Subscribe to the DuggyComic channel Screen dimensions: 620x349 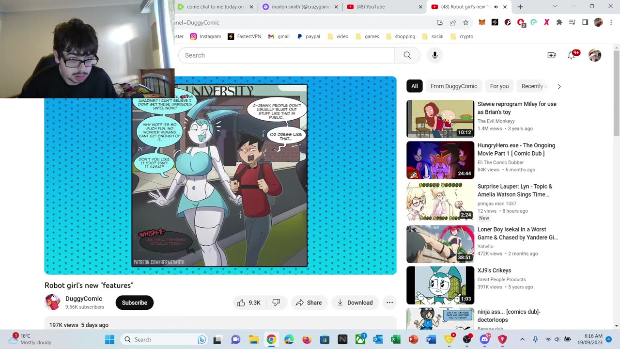135,302
